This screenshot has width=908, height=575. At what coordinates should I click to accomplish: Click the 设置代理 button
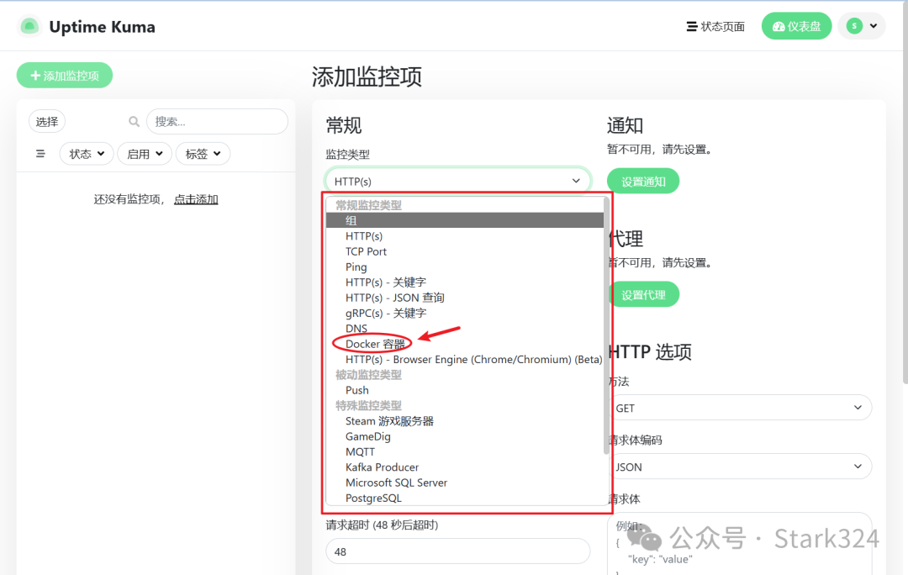(643, 295)
